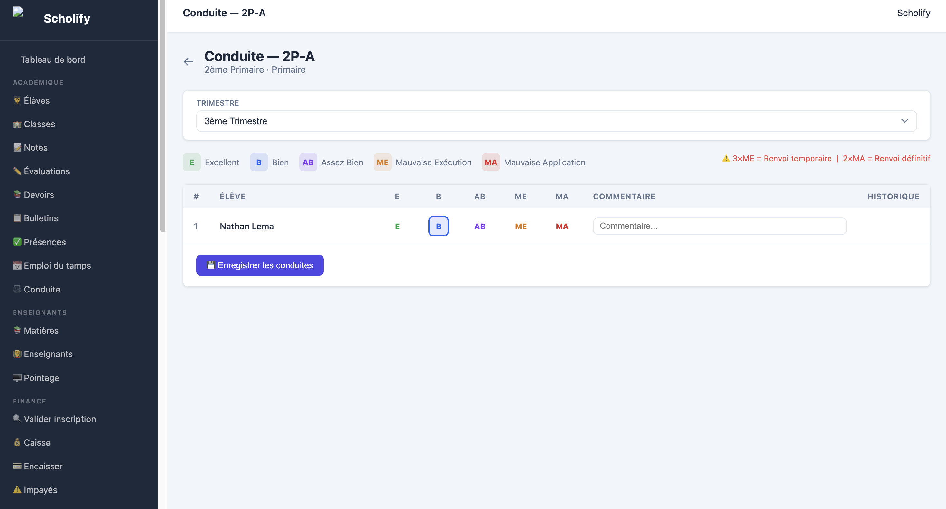This screenshot has height=509, width=946.
Task: Open the Bulletins sidebar icon
Action: (x=17, y=218)
